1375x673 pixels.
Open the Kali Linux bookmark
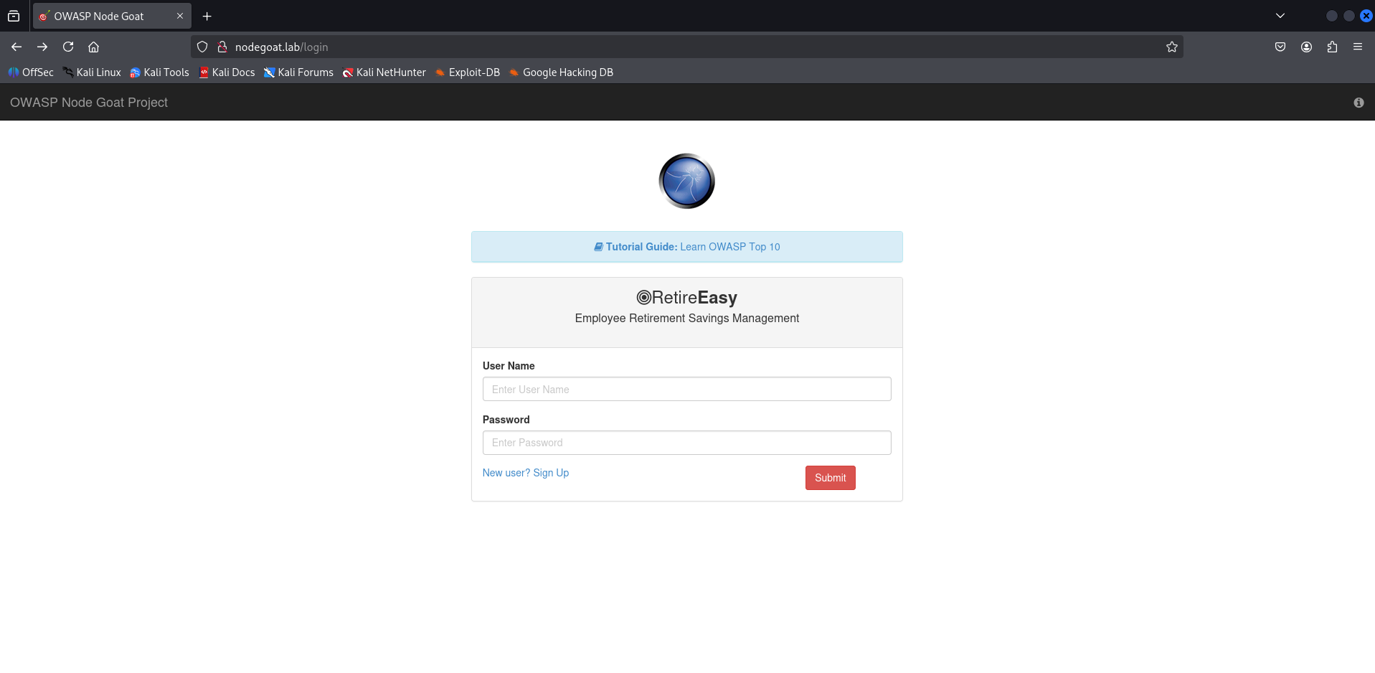[x=92, y=72]
